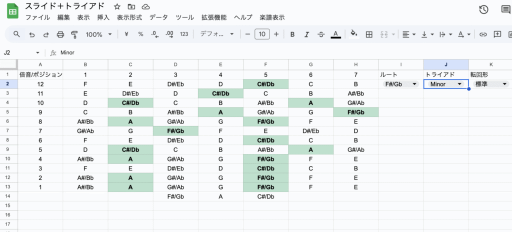Viewport: 512px width, 232px height.
Task: Star this document with the star icon
Action: click(116, 6)
